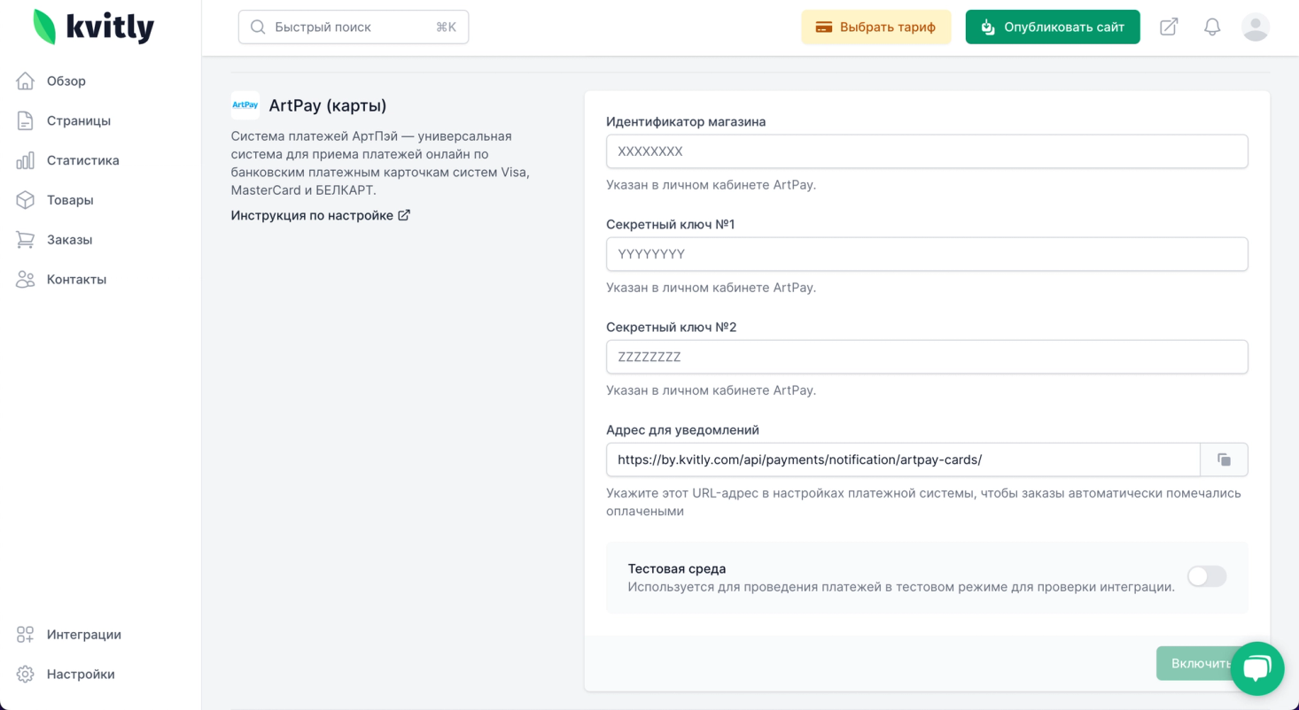Screen dimensions: 1299x710
Task: Click the ⌘K shortcut hint in search
Action: coord(446,27)
